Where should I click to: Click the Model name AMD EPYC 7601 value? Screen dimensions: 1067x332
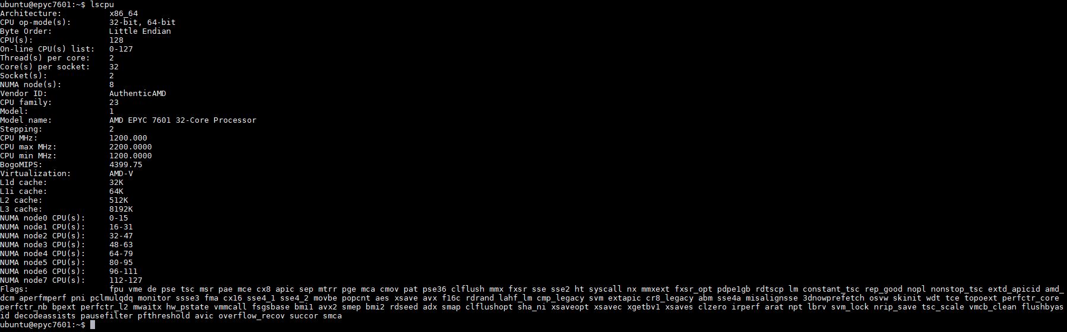[183, 120]
